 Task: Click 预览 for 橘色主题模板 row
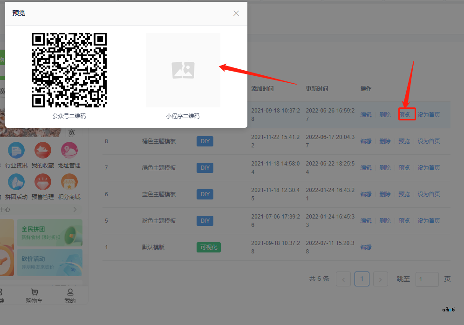404,141
